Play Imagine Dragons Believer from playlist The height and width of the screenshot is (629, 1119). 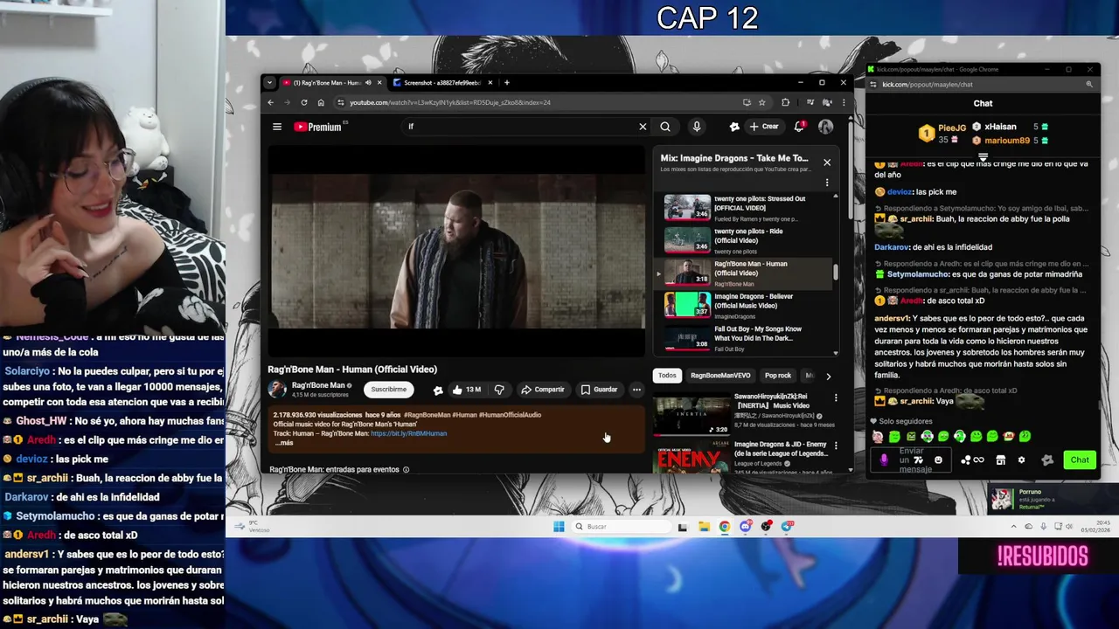pos(743,306)
